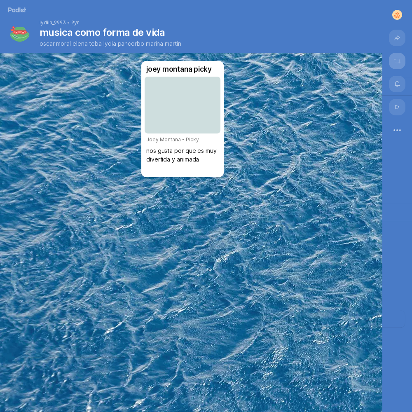Click the subtitle listing oscar moral elena teba
Viewport: 412px width, 412px height.
pyautogui.click(x=110, y=44)
